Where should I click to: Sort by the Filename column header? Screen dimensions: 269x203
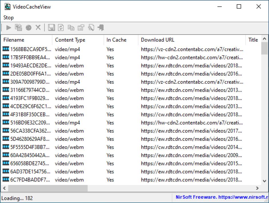(27, 40)
